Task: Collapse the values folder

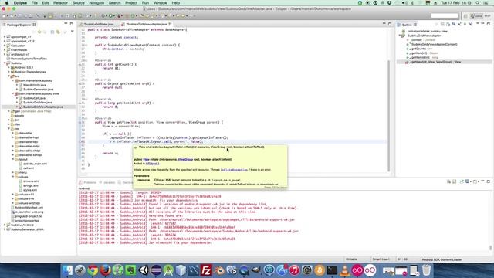Action: (13, 177)
